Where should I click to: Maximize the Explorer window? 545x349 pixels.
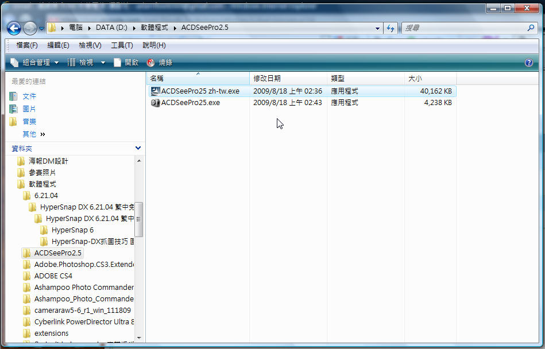click(508, 7)
